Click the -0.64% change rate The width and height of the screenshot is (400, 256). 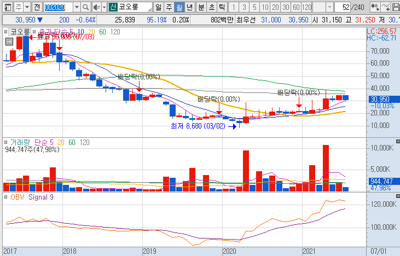coord(85,20)
